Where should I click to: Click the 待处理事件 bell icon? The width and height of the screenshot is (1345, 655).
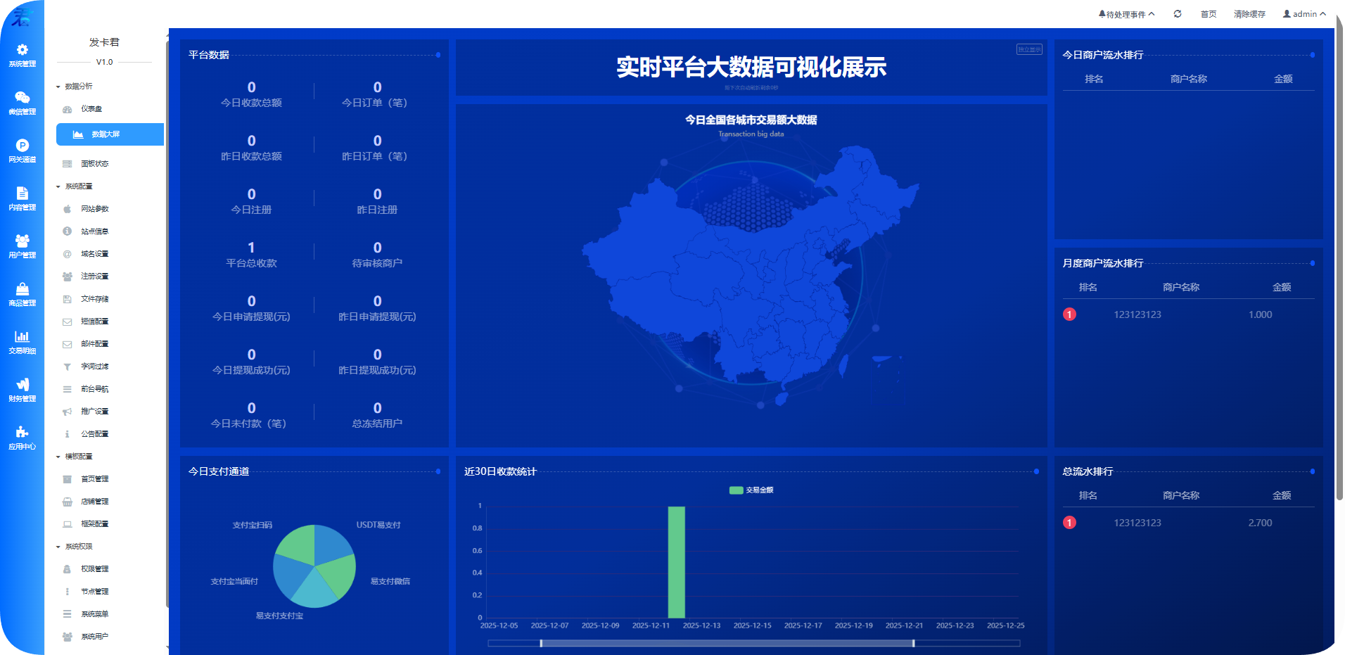1101,13
